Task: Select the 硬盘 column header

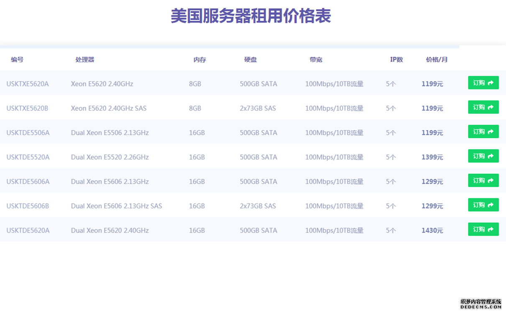Action: (250, 60)
